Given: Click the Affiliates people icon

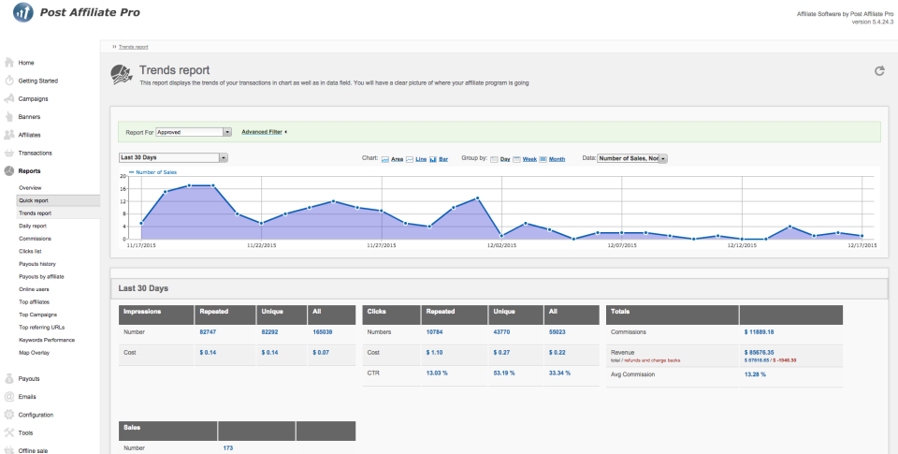Looking at the screenshot, I should tap(9, 135).
